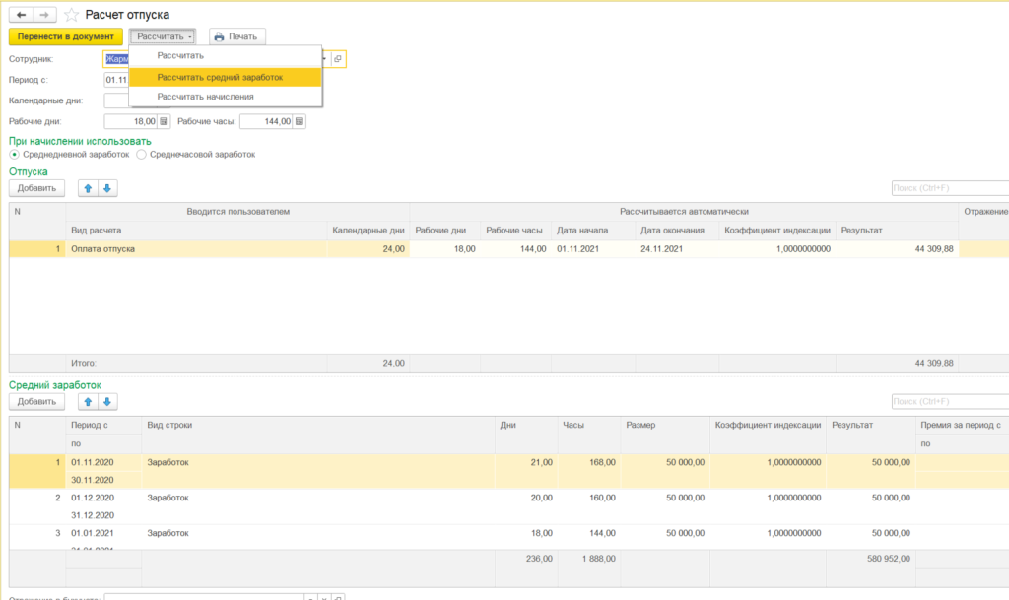The height and width of the screenshot is (600, 1009).
Task: Open the Рассчитать dropdown button
Action: [163, 36]
